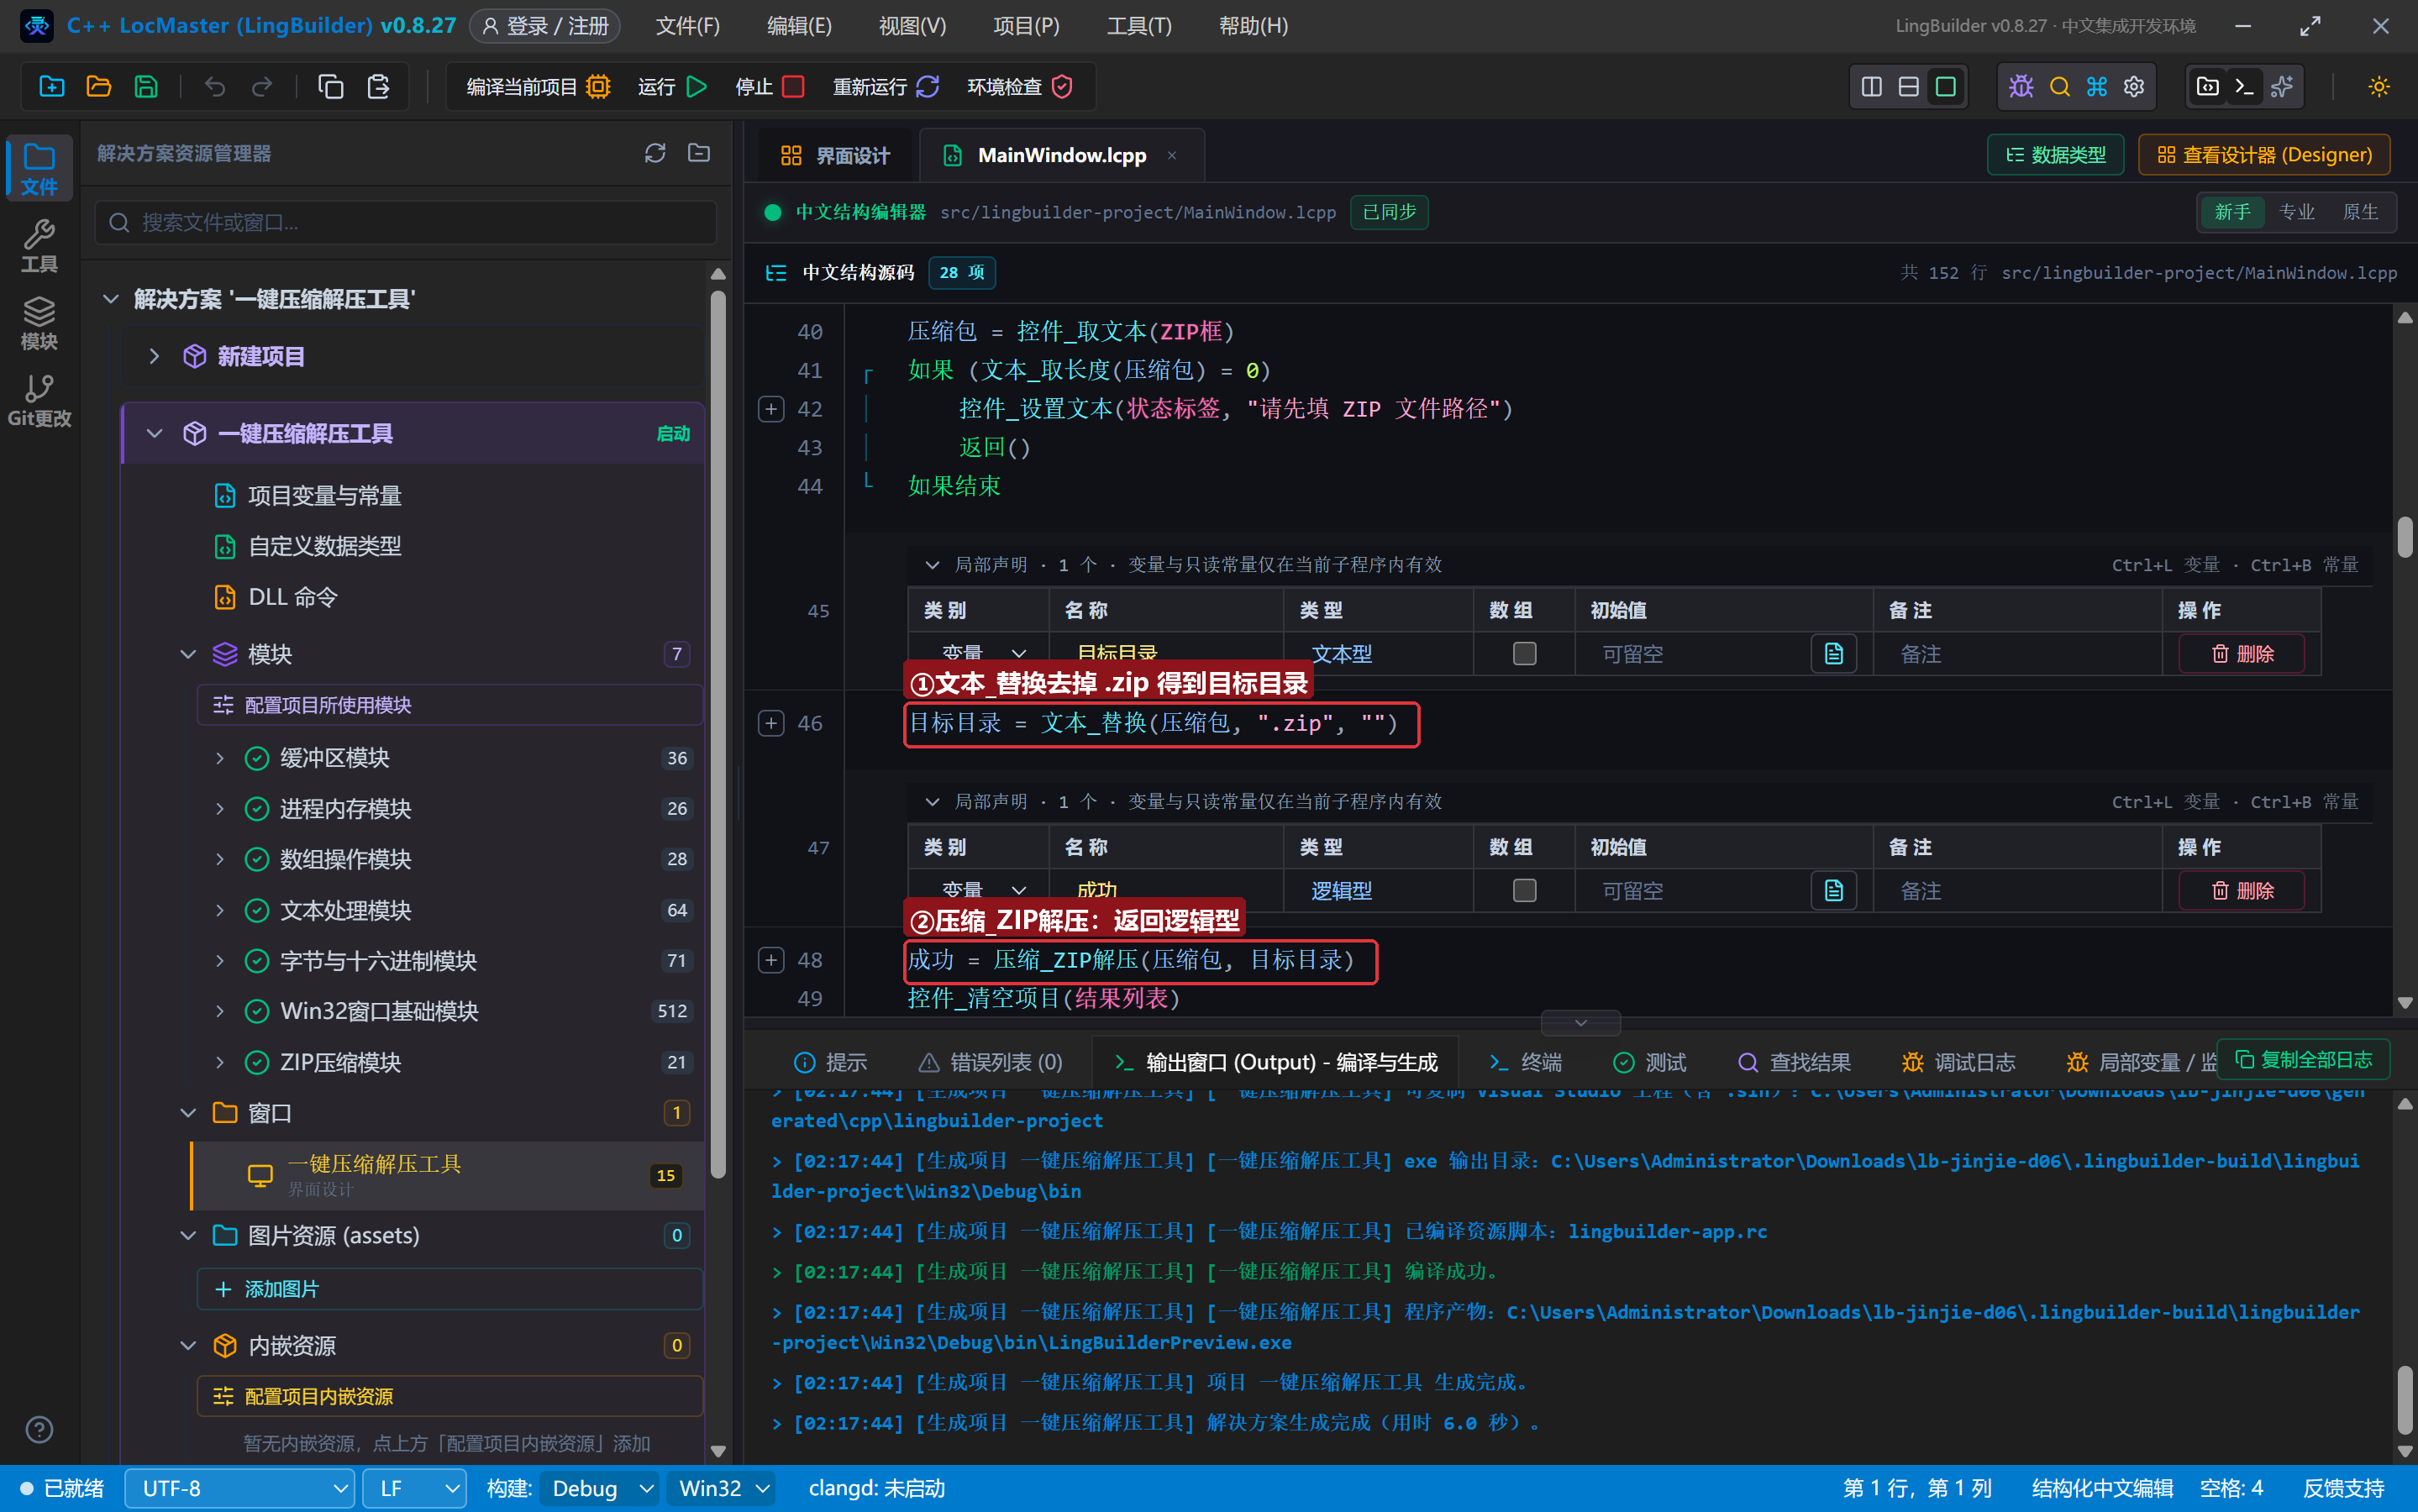Click the copy icon in toolbar
This screenshot has height=1512, width=2418.
(330, 87)
